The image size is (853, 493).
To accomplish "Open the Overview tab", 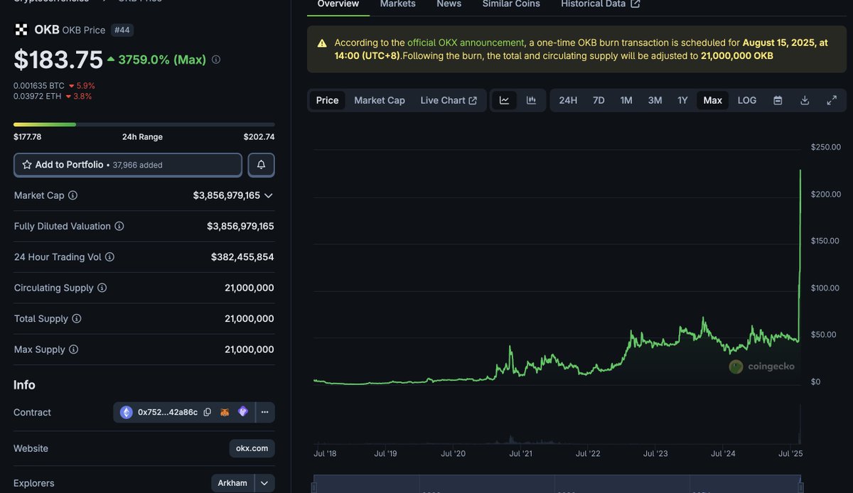I will (x=338, y=4).
